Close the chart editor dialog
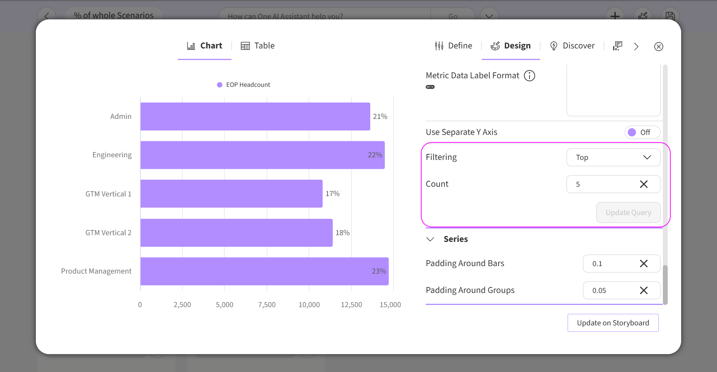717x372 pixels. coord(658,47)
